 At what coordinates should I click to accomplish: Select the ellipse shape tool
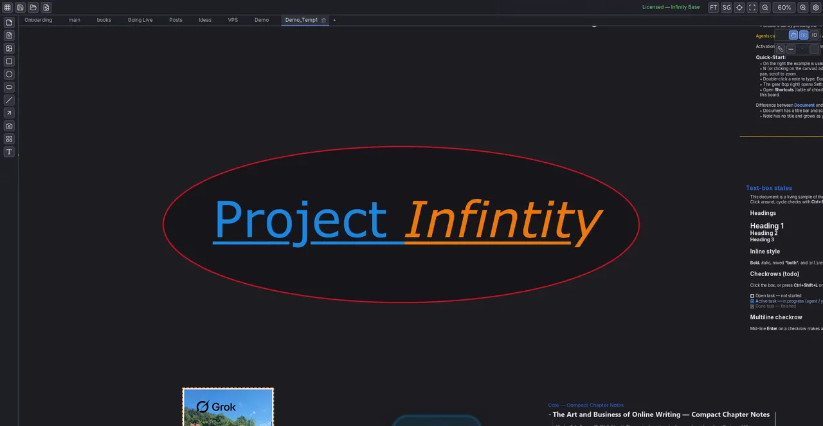click(9, 87)
